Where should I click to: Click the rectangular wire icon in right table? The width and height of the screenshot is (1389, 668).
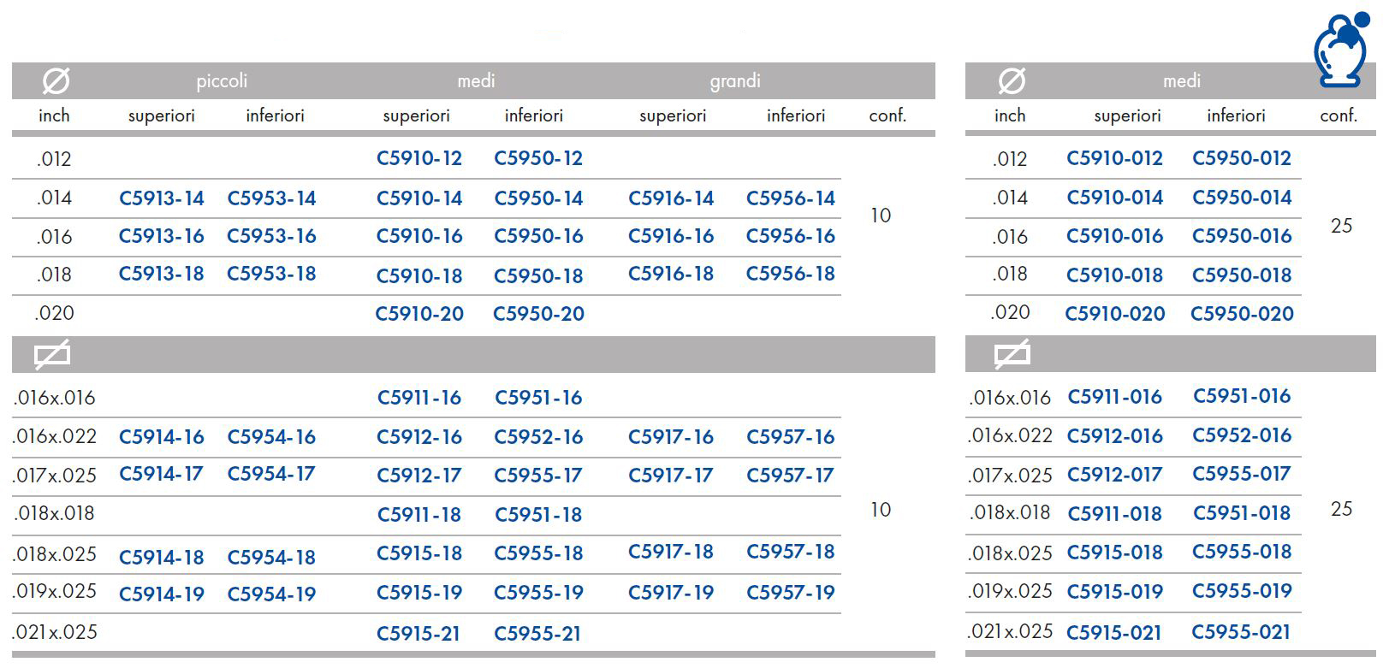(1012, 354)
